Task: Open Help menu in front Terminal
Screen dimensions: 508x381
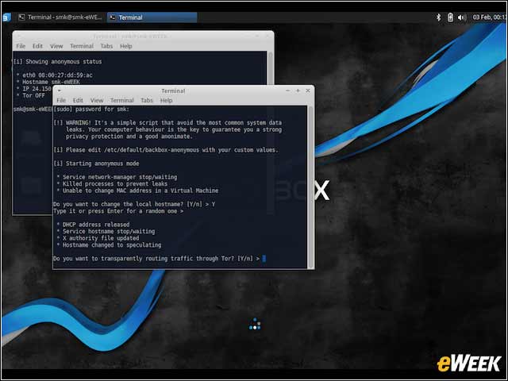Action: click(166, 101)
